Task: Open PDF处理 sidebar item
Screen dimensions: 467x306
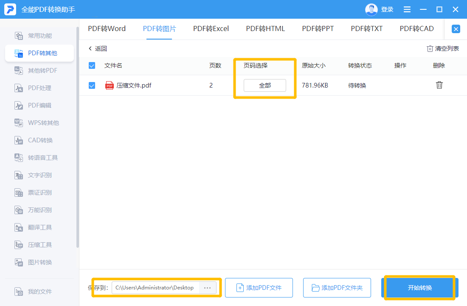Action: tap(39, 88)
